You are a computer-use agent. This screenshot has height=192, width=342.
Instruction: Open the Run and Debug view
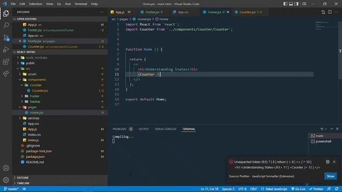click(x=6, y=50)
